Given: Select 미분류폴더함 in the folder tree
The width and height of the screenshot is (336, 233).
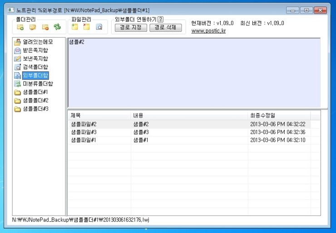Looking at the screenshot, I should 38,84.
